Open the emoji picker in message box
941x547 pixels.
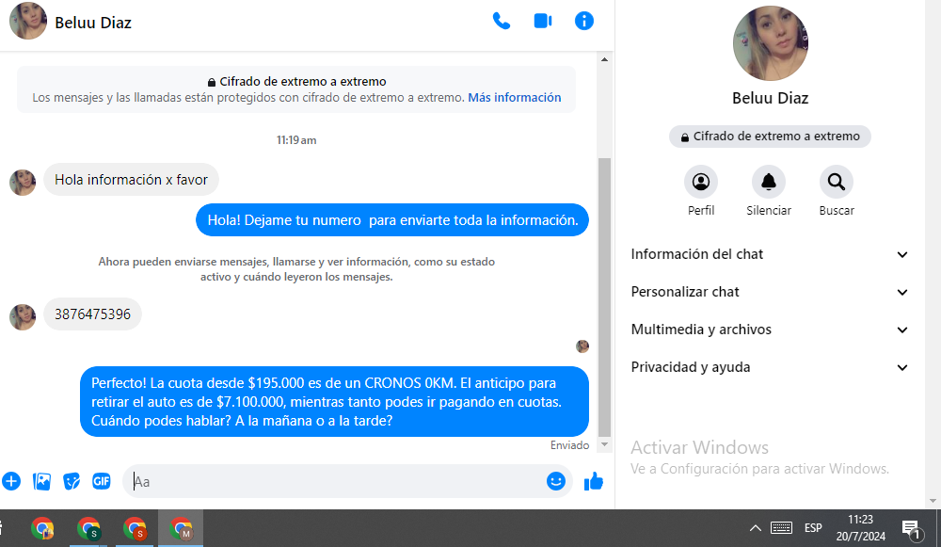tap(556, 481)
